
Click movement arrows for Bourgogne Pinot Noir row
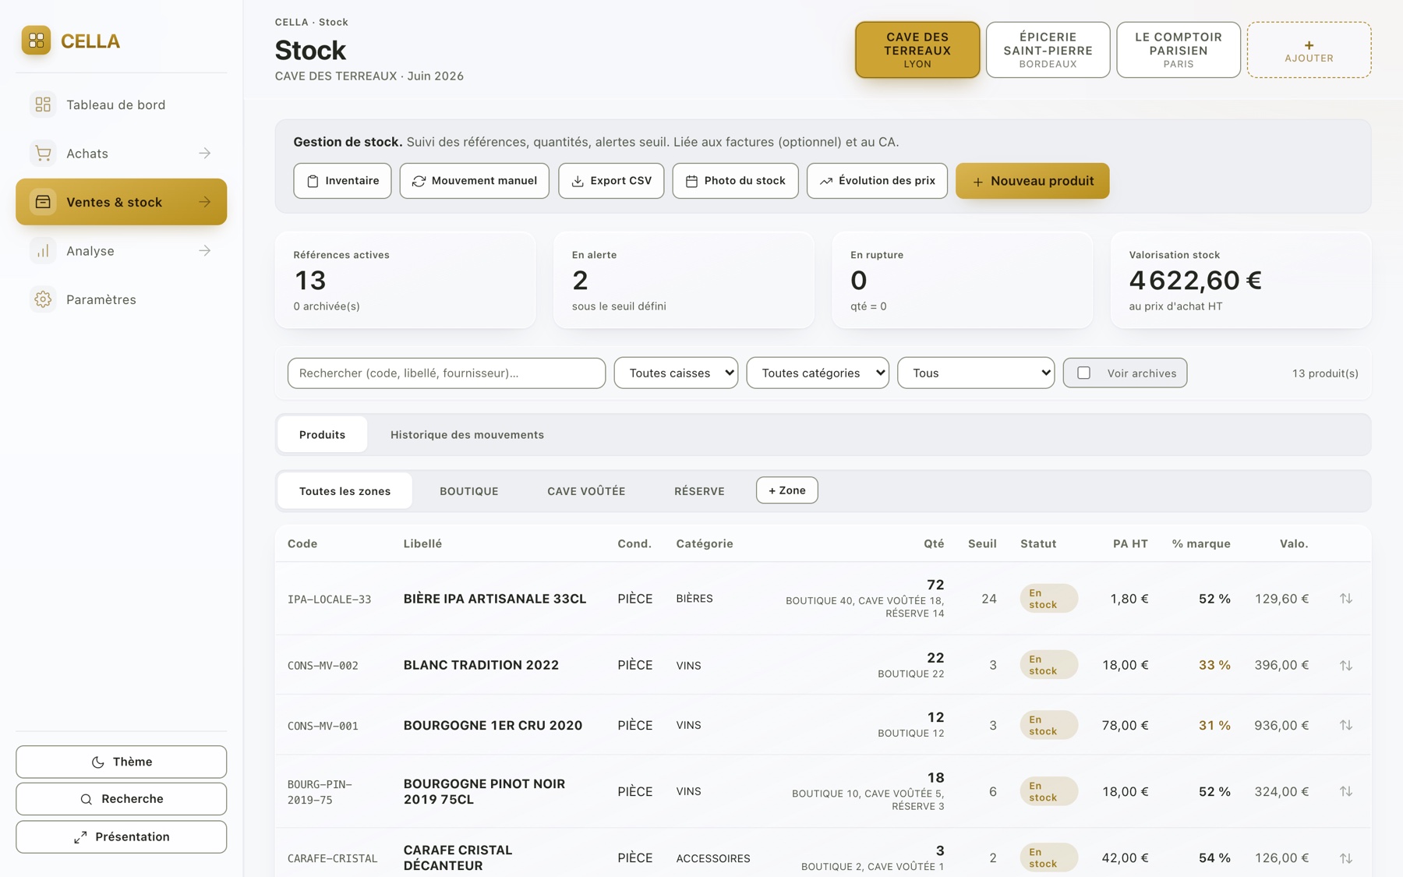1346,791
